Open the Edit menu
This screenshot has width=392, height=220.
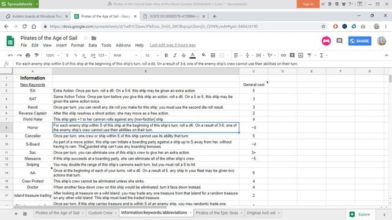tap(35, 45)
